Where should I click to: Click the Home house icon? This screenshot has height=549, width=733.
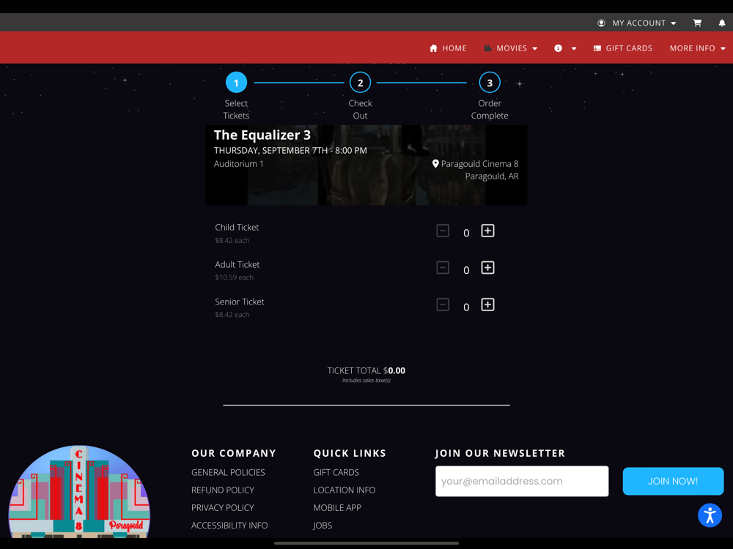[x=433, y=48]
